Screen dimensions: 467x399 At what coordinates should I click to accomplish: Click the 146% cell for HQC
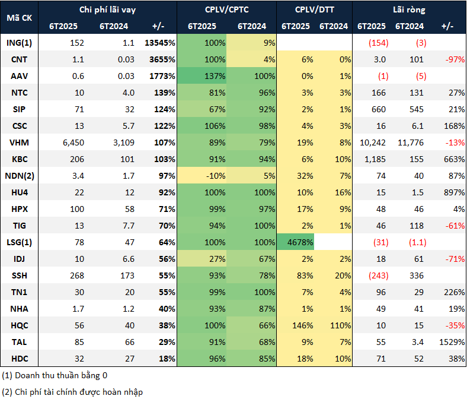(x=300, y=325)
